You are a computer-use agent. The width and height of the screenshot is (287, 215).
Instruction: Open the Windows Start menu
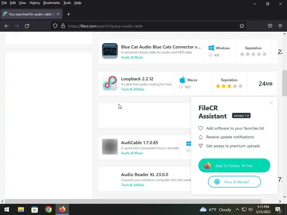[7, 209]
